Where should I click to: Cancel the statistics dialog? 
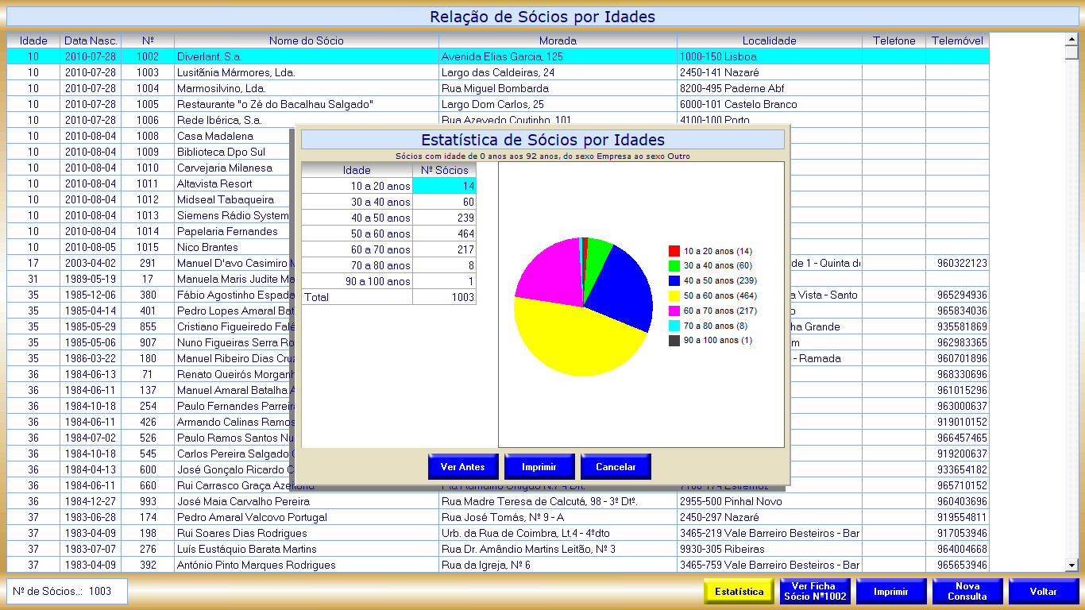pos(616,467)
